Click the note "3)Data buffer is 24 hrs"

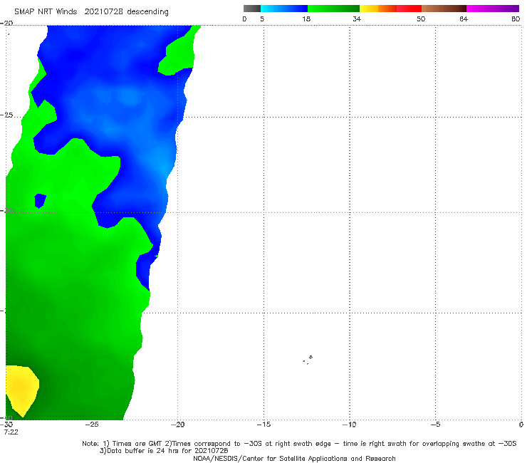164,451
